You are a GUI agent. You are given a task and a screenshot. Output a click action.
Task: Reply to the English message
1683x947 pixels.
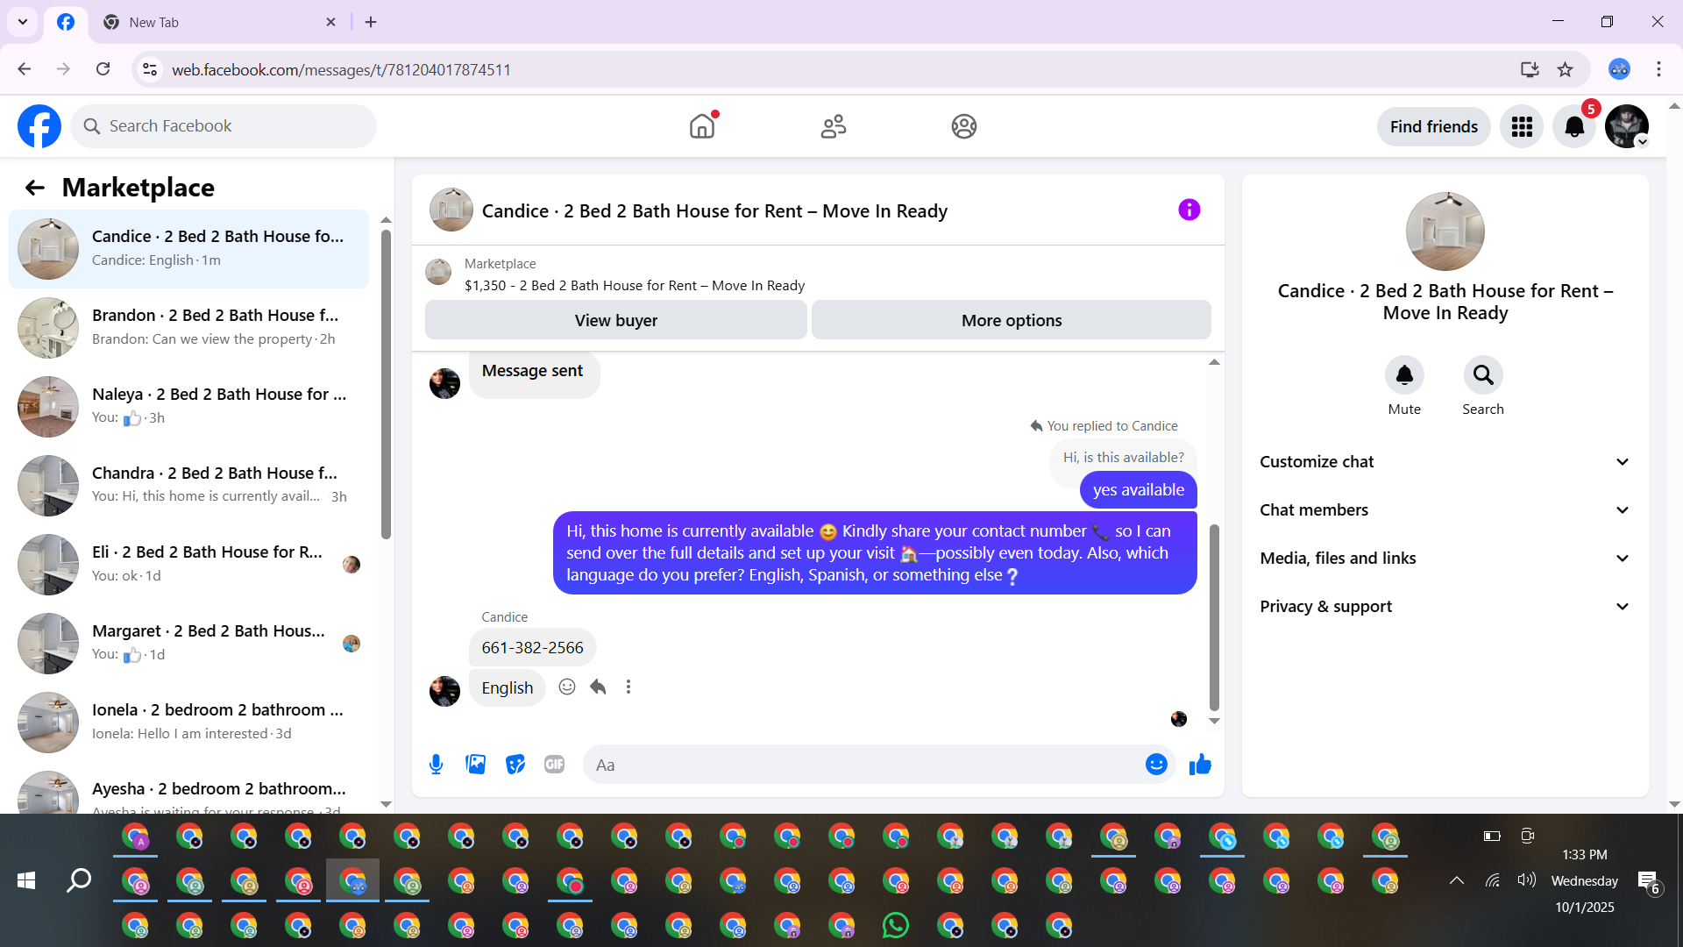[x=598, y=687]
